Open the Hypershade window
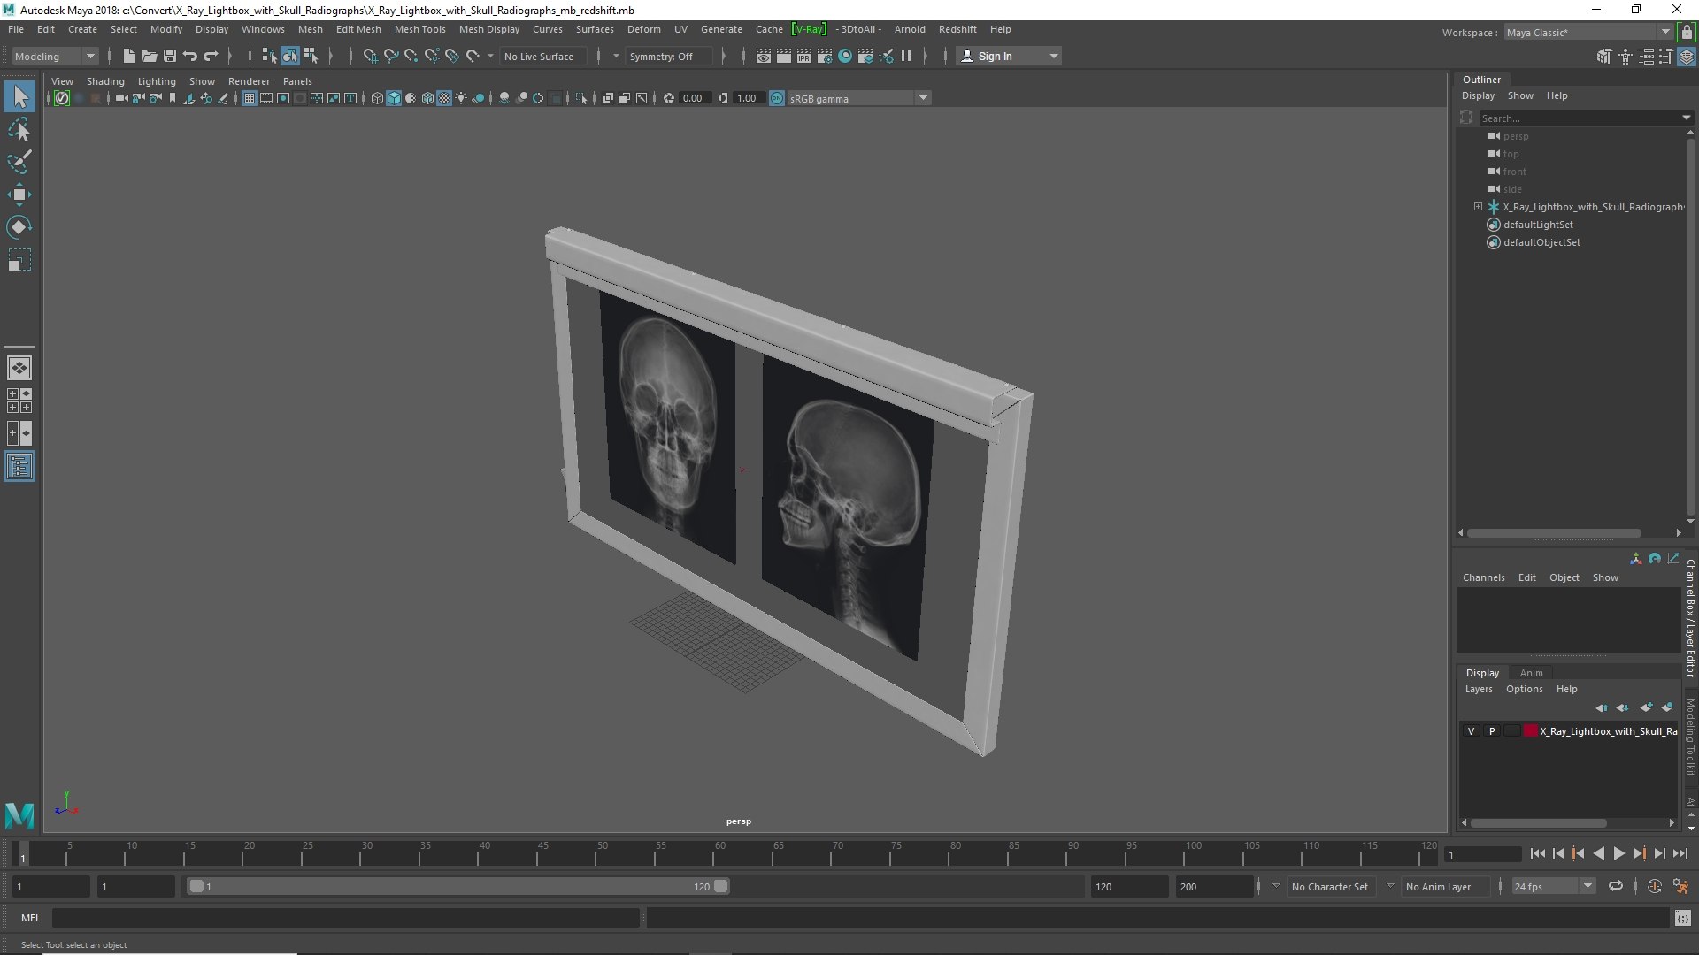Screen dimensions: 1699x955 (x=845, y=56)
